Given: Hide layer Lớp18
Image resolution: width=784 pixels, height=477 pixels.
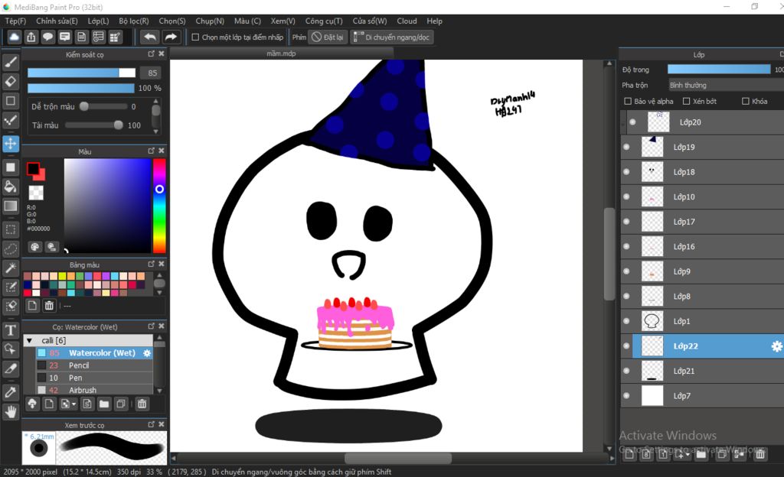Looking at the screenshot, I should [626, 172].
